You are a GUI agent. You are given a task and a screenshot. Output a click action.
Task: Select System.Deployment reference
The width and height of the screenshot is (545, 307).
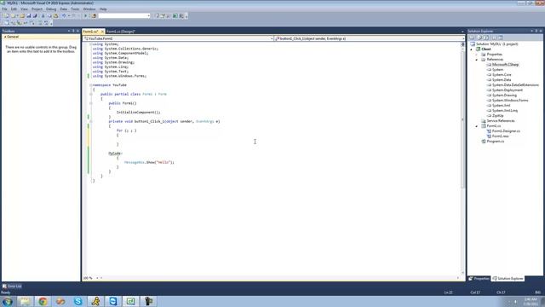click(x=508, y=90)
